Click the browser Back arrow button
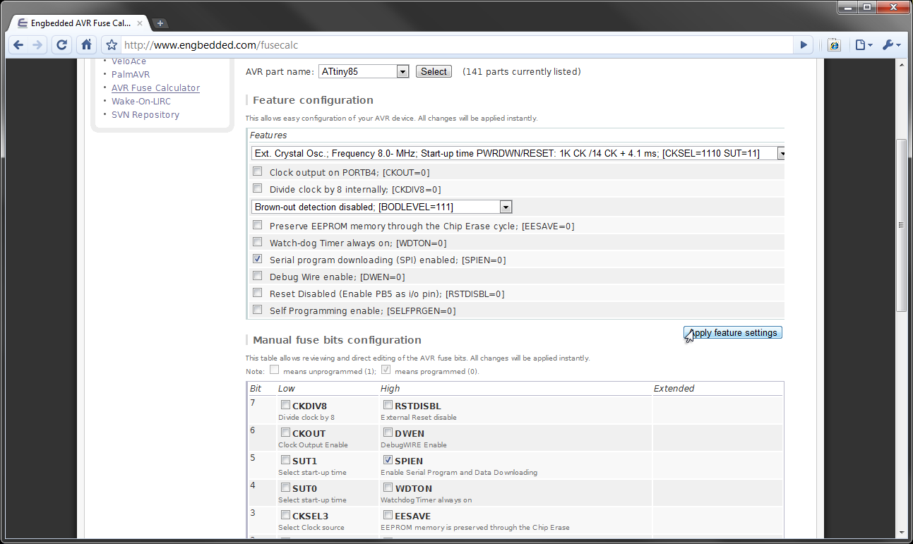Screen dimensions: 913x544 (x=18, y=45)
